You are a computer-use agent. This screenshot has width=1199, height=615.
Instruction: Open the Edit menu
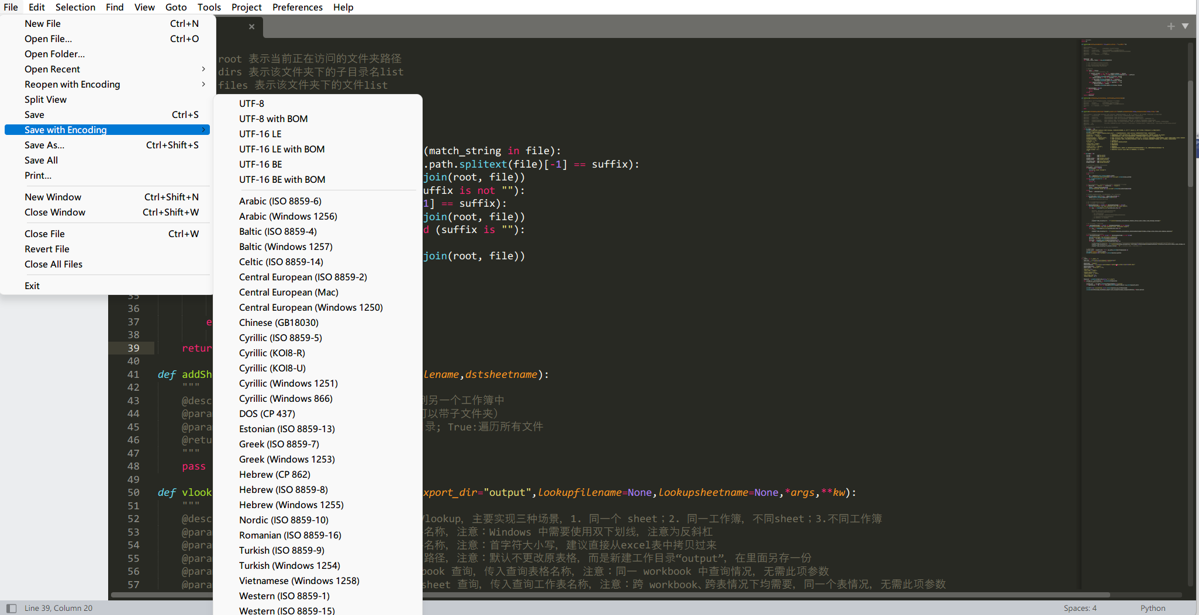(37, 7)
